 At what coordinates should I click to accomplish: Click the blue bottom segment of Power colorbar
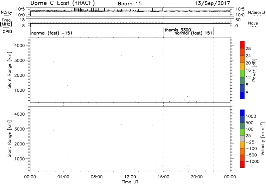[242, 95]
